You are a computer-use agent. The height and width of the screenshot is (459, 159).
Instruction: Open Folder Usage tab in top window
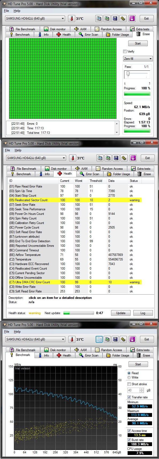coord(118,35)
